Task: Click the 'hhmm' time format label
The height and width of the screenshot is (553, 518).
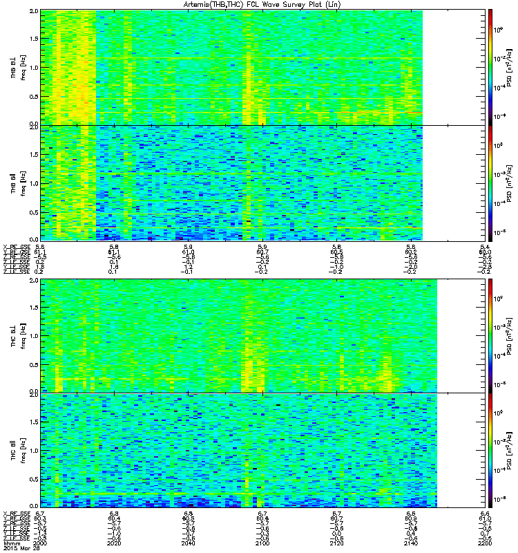Action: point(11,543)
